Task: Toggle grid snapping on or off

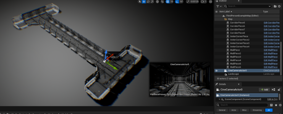Action: (x=167, y=2)
